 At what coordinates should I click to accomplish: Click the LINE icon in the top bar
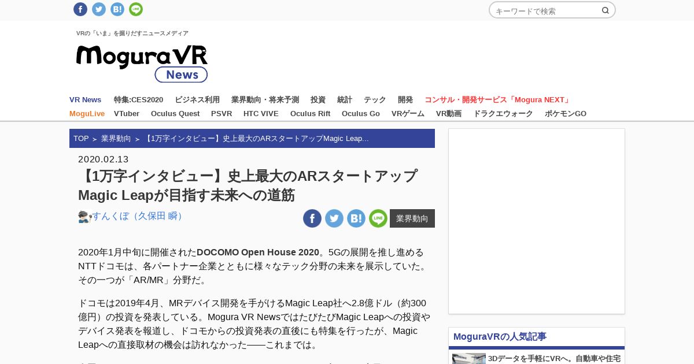(x=136, y=9)
